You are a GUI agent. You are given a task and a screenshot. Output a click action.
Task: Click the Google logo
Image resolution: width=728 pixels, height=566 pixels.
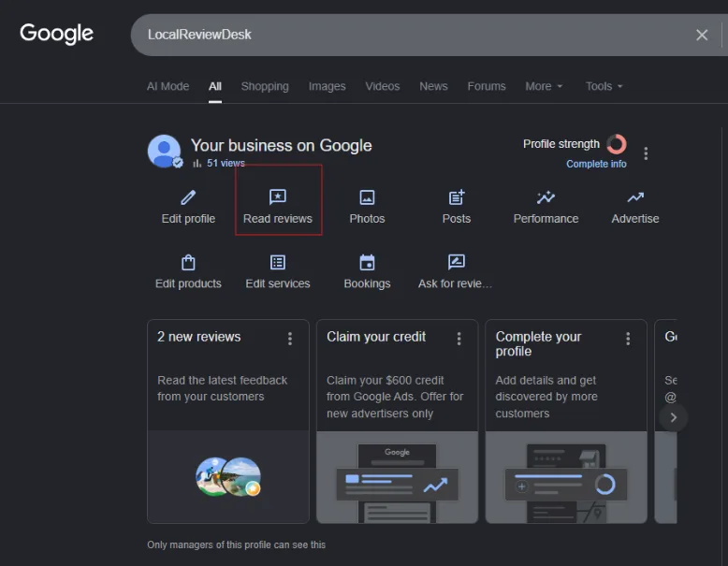[57, 34]
